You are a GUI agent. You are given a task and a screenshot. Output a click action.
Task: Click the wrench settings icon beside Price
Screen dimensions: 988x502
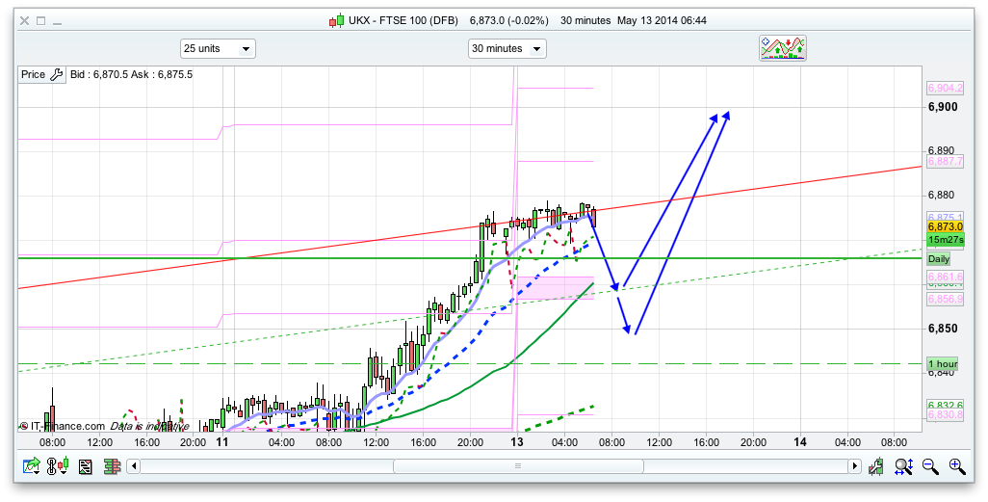[x=56, y=74]
